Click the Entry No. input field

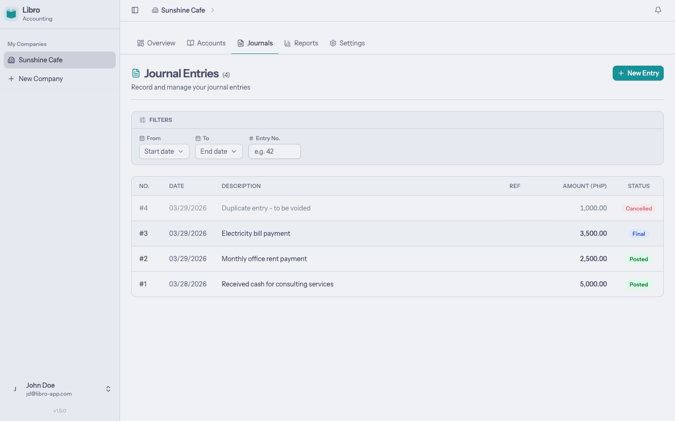pos(275,151)
